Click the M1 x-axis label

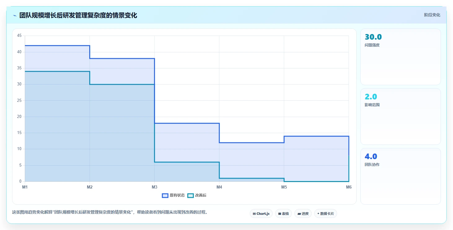pyautogui.click(x=25, y=187)
